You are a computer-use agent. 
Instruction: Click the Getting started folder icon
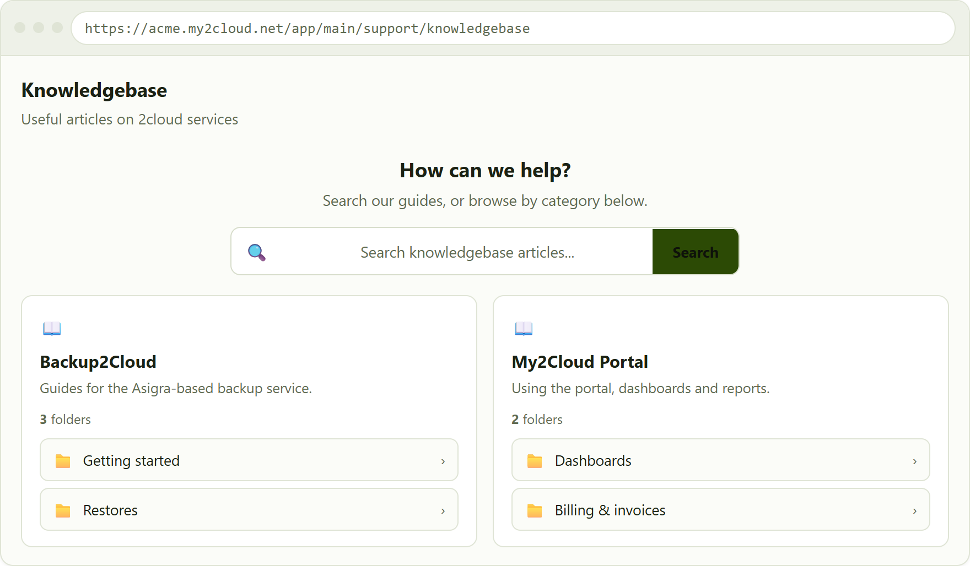pos(63,461)
